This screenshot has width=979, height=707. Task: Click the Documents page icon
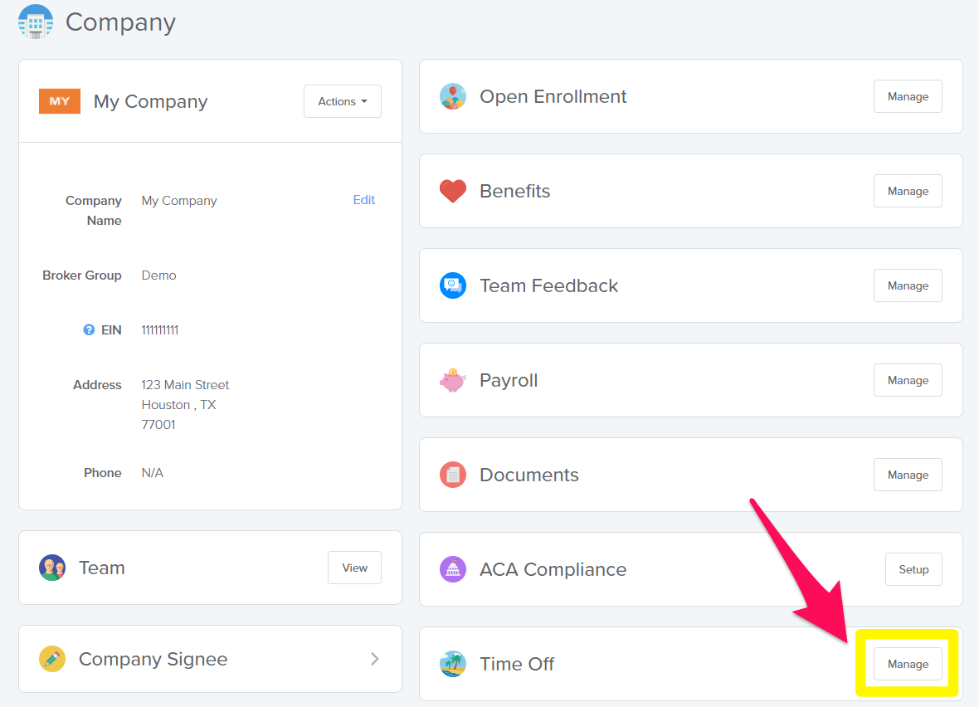coord(453,475)
